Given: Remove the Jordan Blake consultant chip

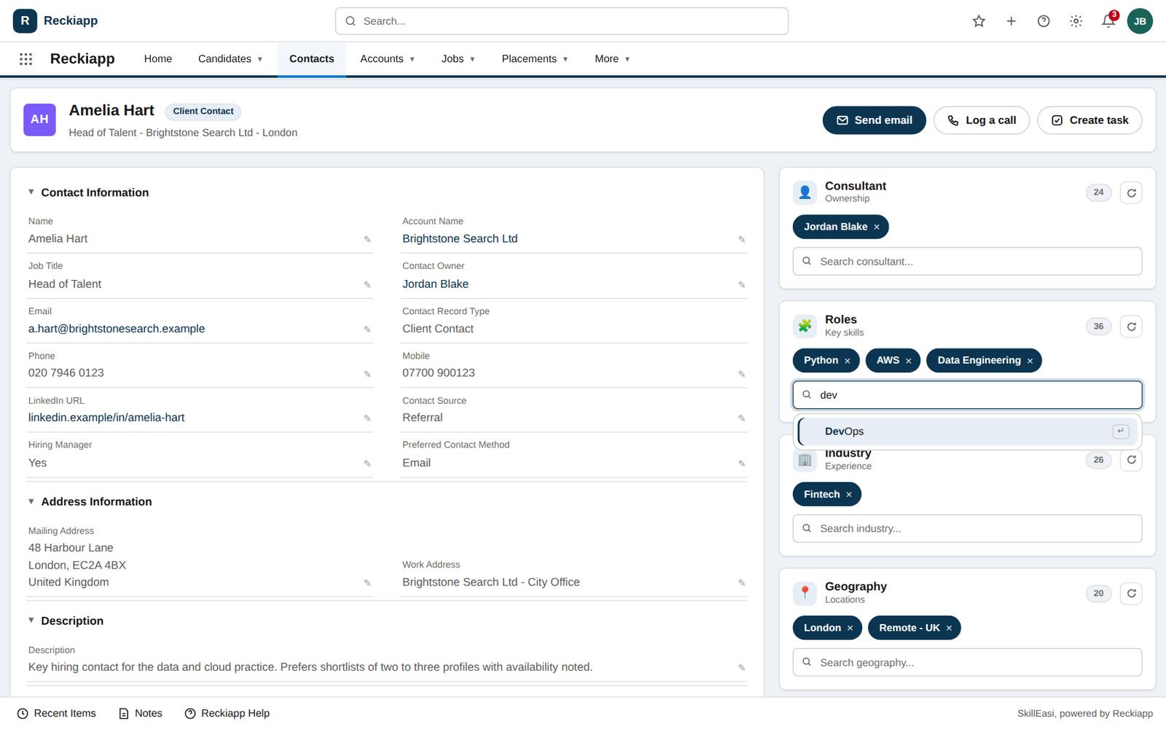Looking at the screenshot, I should (x=877, y=227).
